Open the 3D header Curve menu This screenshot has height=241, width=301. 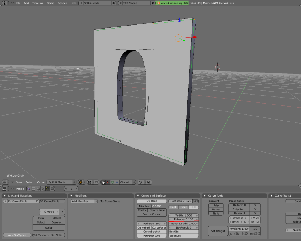[x=41, y=182]
